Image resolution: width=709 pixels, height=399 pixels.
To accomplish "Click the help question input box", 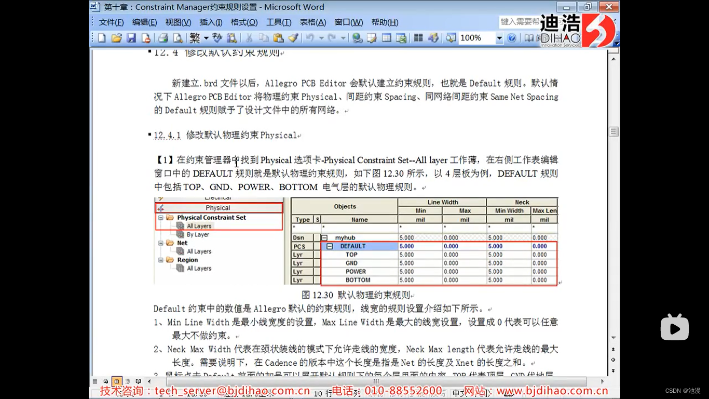I will (x=520, y=22).
